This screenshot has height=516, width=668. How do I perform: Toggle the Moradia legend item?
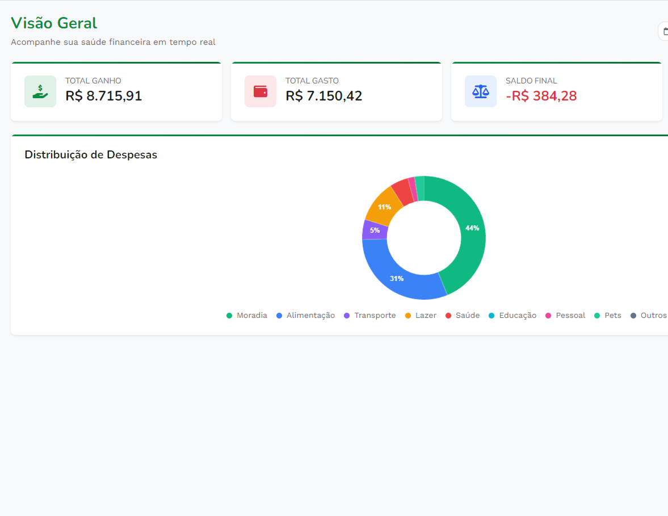[x=247, y=315]
